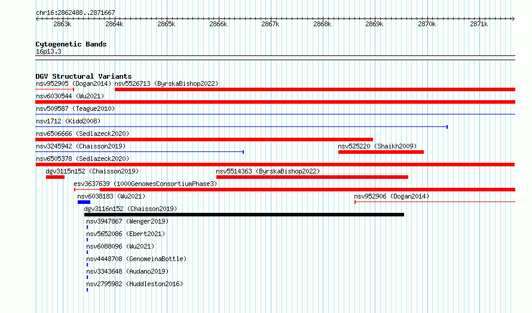Click dgv3115n152 (Chaisson2019) label
The height and width of the screenshot is (313, 532).
[92, 171]
